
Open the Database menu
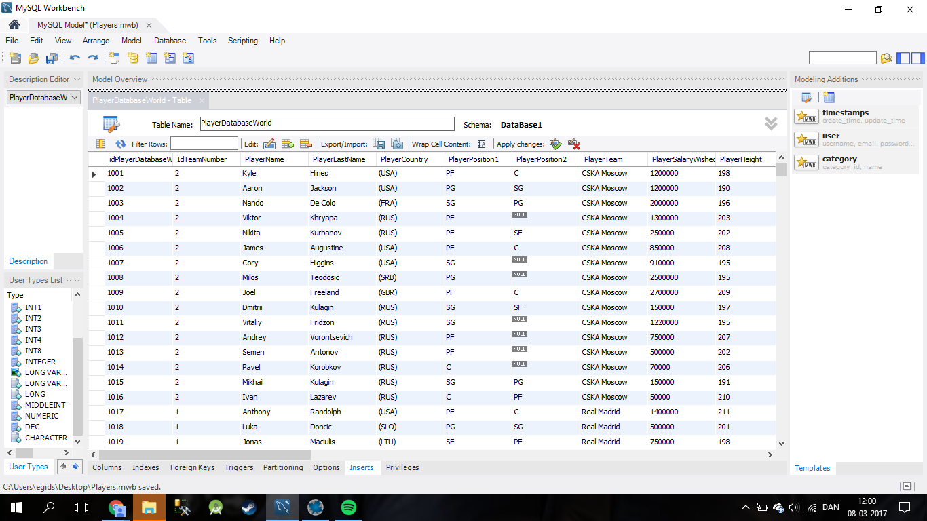point(170,41)
